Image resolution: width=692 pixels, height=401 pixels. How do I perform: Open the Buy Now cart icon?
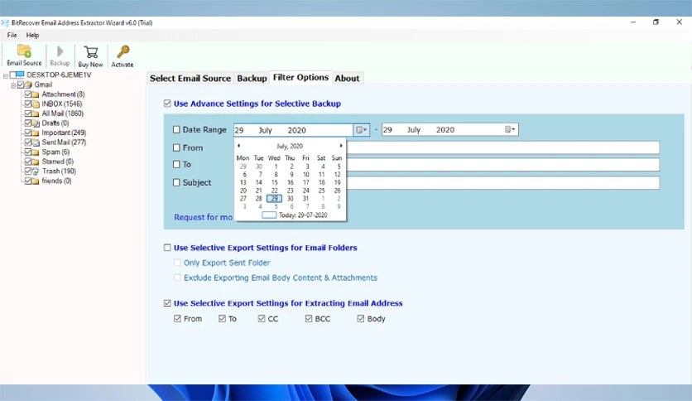(90, 56)
